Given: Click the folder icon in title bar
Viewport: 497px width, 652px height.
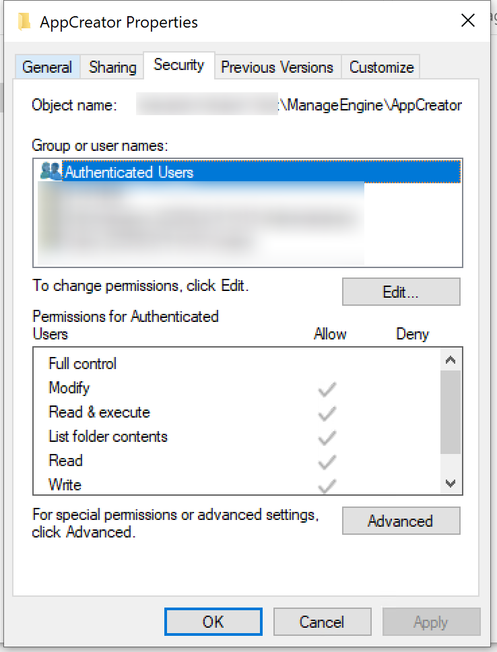Looking at the screenshot, I should coord(24,22).
